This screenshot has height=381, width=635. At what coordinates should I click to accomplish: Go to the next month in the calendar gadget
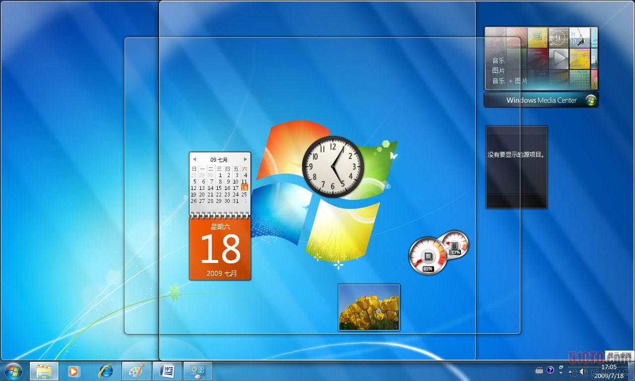point(245,159)
